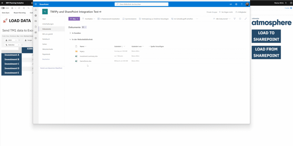Click the home icon in app bar
The width and height of the screenshot is (293, 146).
pos(36,10)
